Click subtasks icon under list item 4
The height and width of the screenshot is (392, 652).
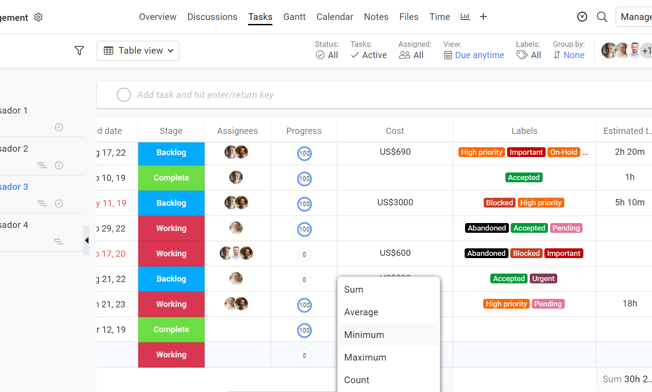58,241
